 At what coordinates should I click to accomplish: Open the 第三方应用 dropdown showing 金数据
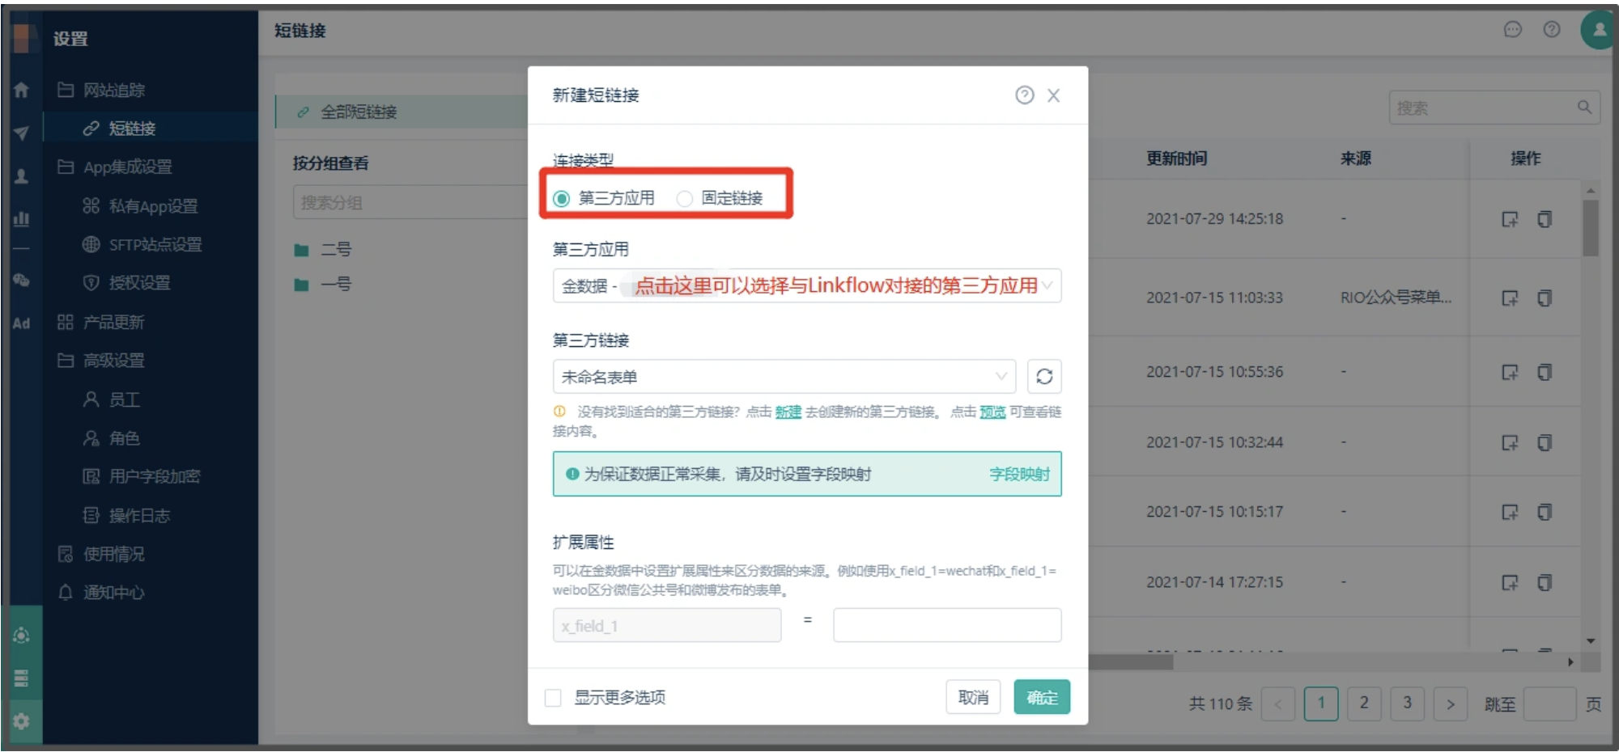(x=807, y=285)
